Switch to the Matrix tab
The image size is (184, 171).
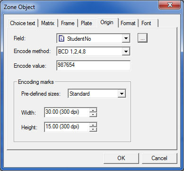48,23
